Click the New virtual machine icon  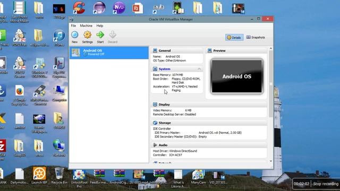tap(74, 37)
